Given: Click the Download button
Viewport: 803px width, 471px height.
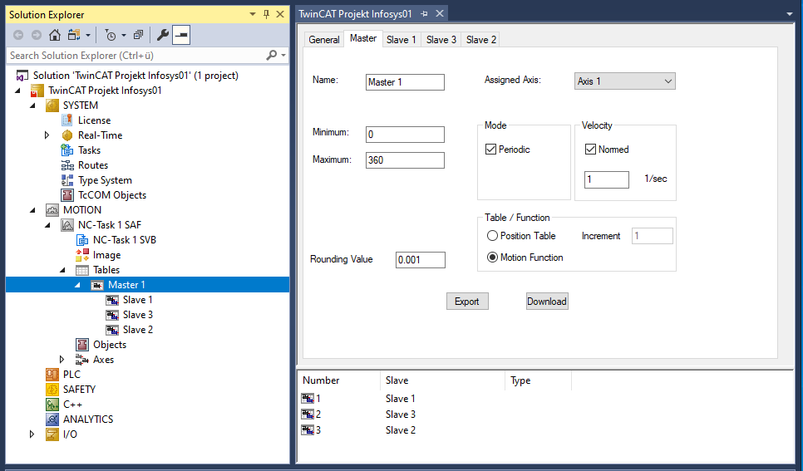Looking at the screenshot, I should pos(547,302).
